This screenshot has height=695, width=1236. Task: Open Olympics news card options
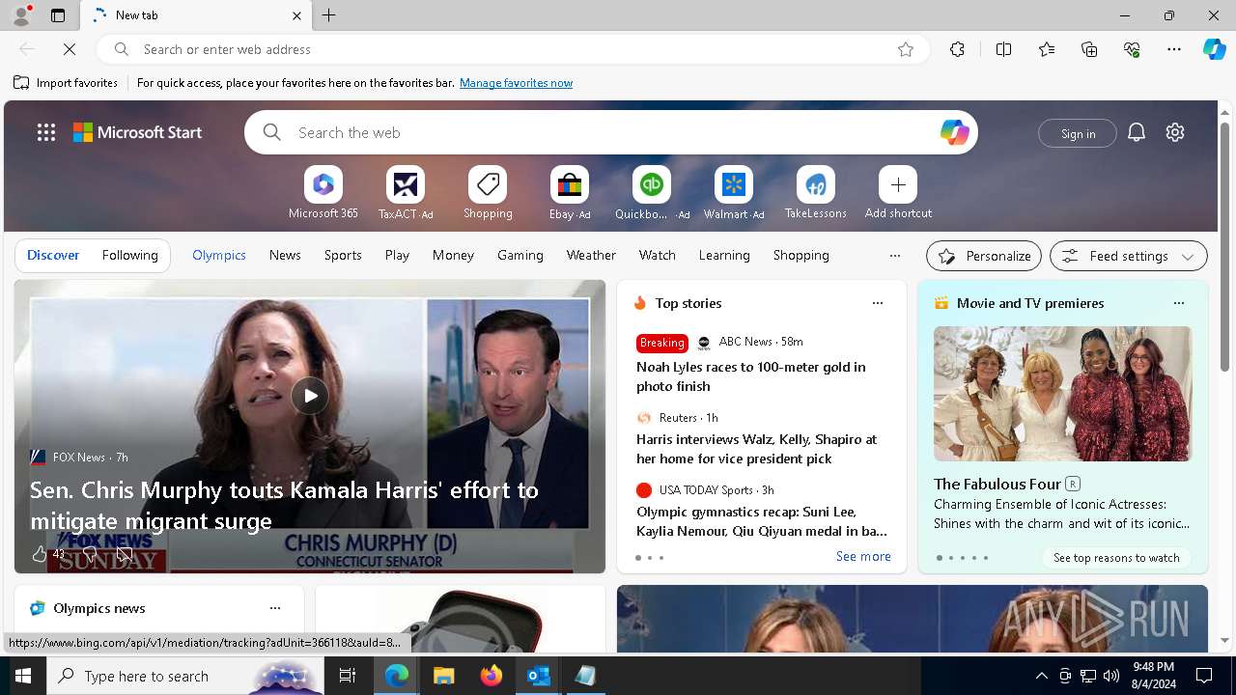point(275,608)
